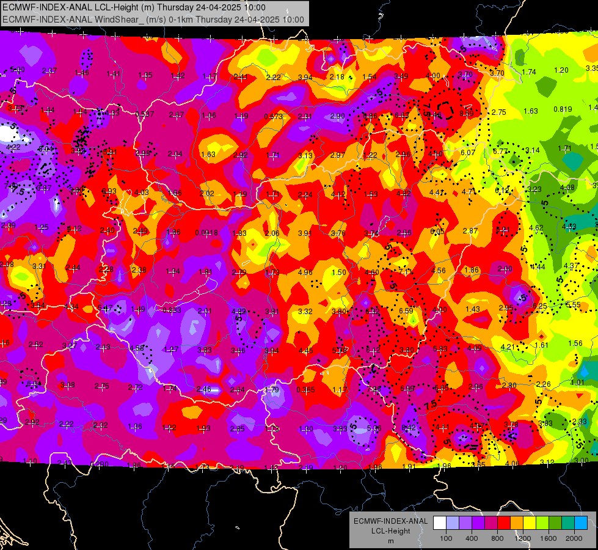Click the wind shear value '0.0918'

[206, 232]
